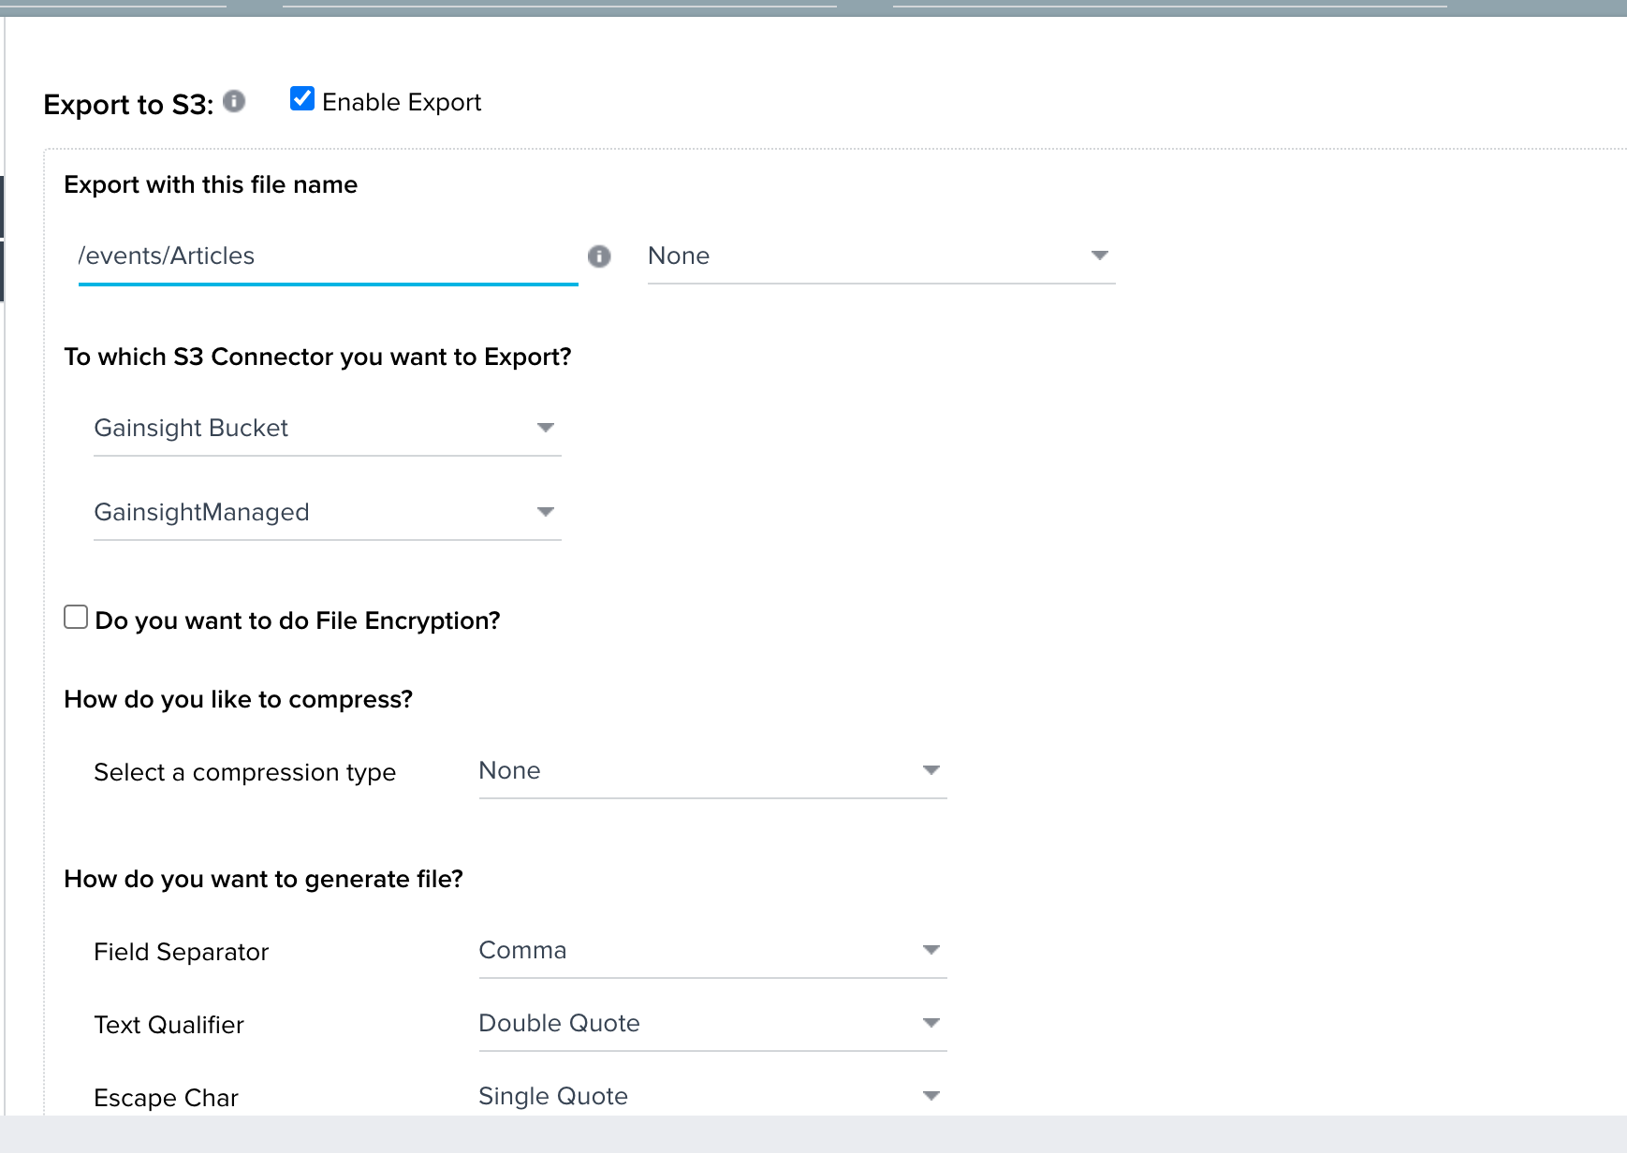The height and width of the screenshot is (1153, 1627).
Task: Open the compression type dropdown
Action: 712,771
